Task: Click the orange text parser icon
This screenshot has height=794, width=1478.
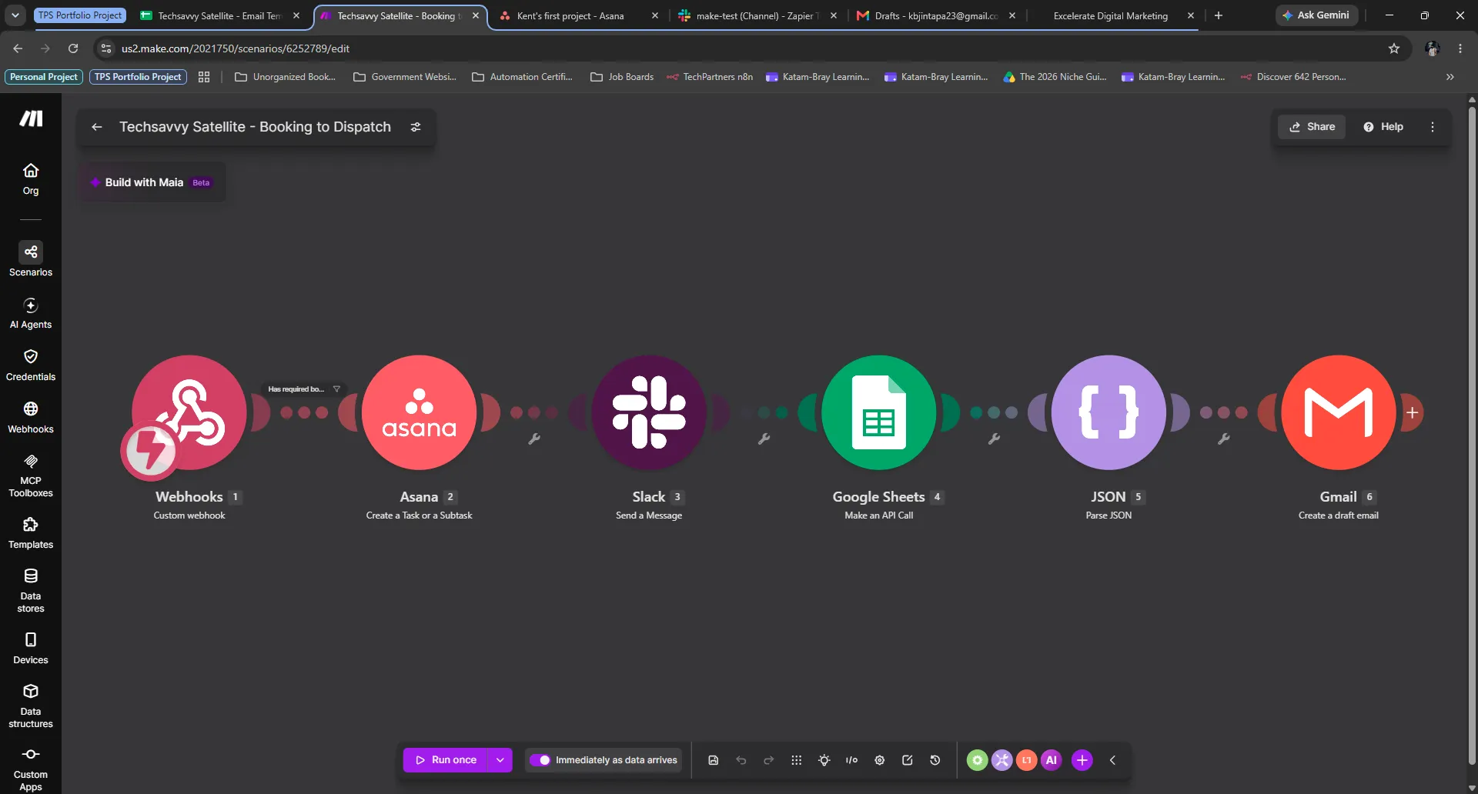Action: [x=1027, y=760]
